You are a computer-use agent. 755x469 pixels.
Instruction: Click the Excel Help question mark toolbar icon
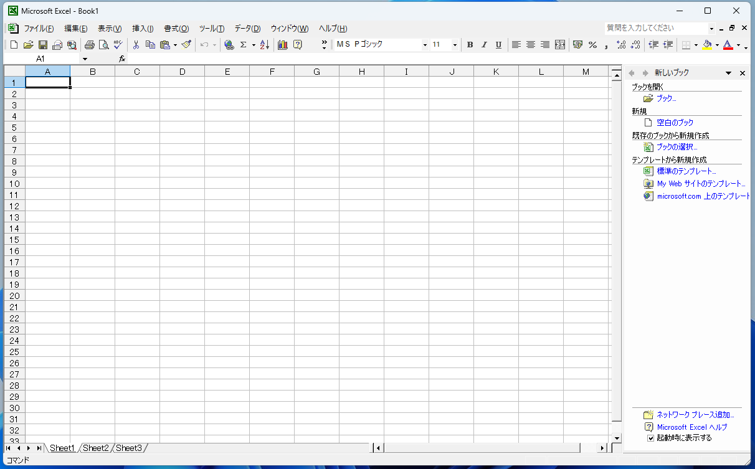tap(298, 45)
